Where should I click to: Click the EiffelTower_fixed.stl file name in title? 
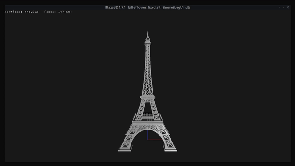144,7
